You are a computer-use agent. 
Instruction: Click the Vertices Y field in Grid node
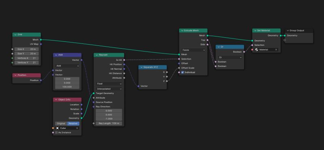coord(26,62)
